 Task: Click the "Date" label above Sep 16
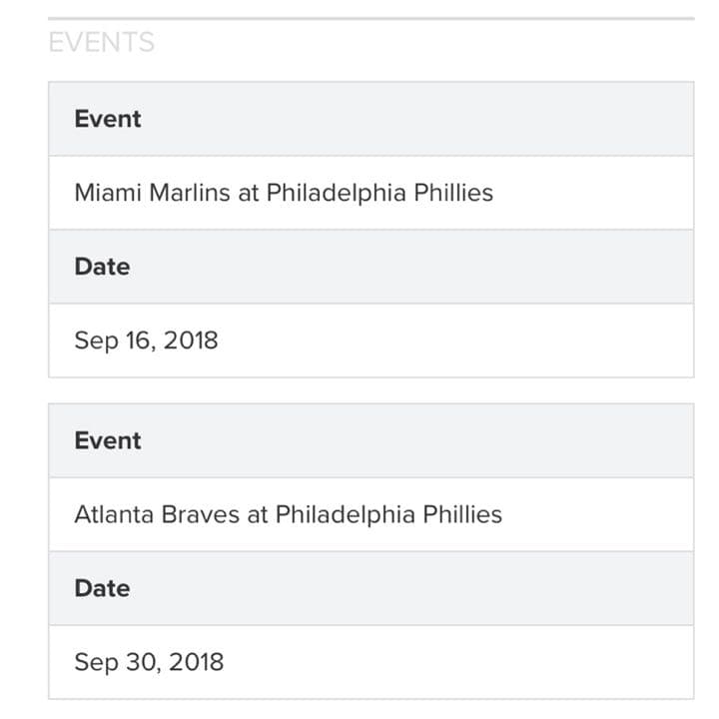coord(102,267)
